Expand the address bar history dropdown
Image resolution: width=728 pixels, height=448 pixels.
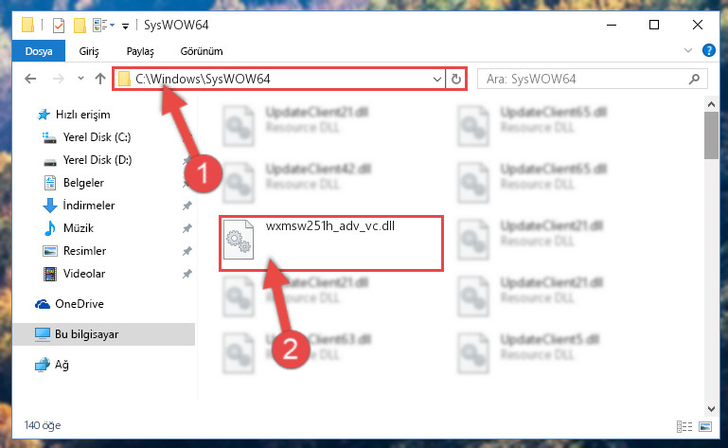click(436, 79)
